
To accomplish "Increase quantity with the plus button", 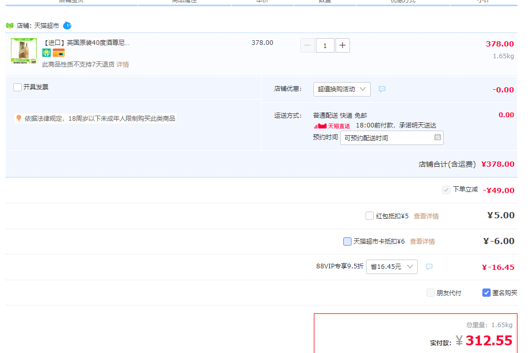I will [343, 45].
